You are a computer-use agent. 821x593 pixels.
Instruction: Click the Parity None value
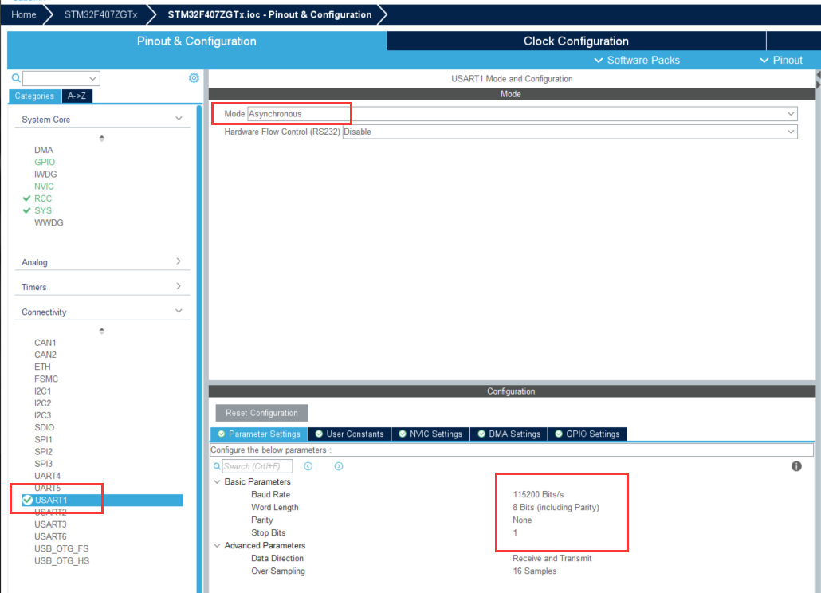coord(522,520)
